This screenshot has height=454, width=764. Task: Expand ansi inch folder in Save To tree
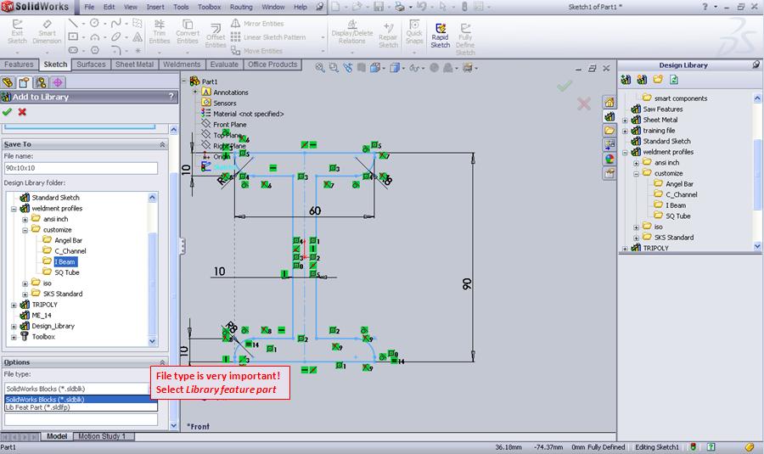(x=25, y=220)
